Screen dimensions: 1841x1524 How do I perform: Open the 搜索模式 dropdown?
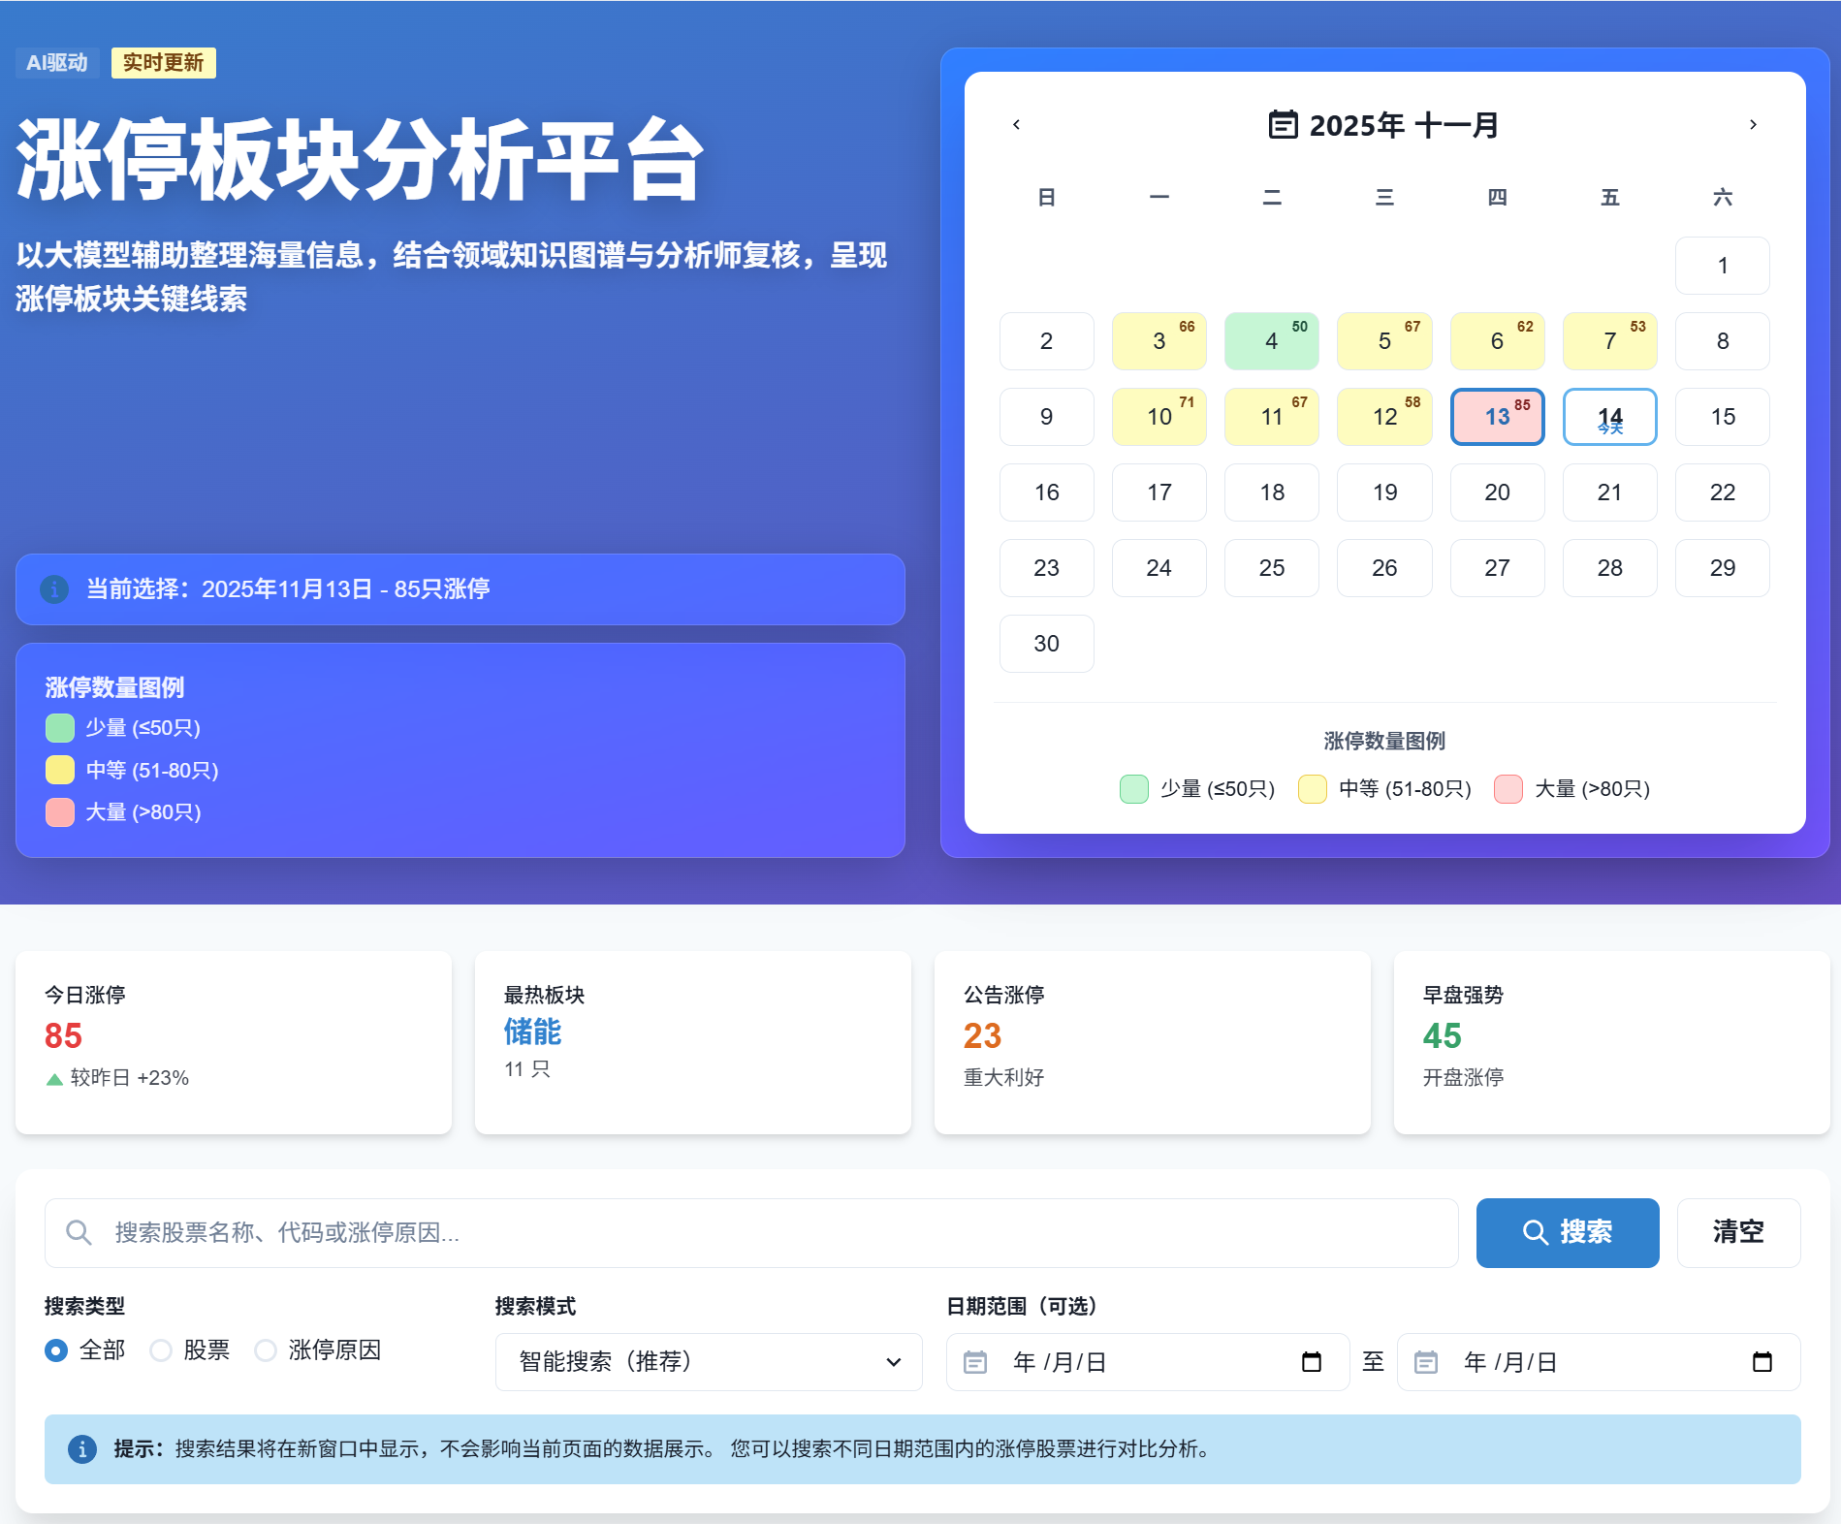(x=708, y=1361)
